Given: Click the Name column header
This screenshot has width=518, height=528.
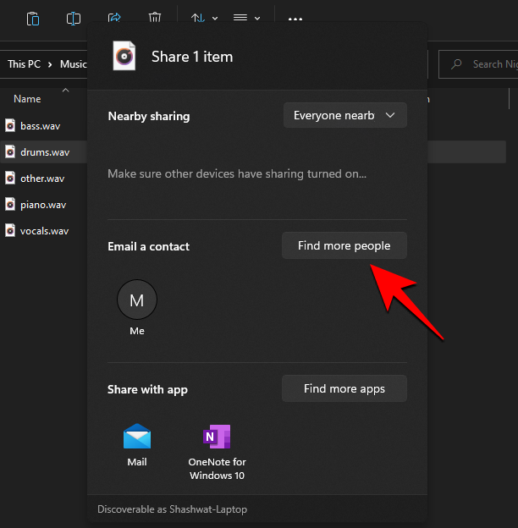Looking at the screenshot, I should pyautogui.click(x=27, y=99).
